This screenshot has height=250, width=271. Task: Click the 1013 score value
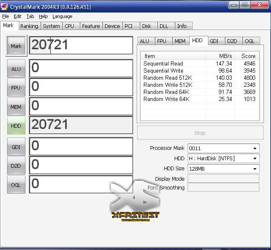(250, 99)
